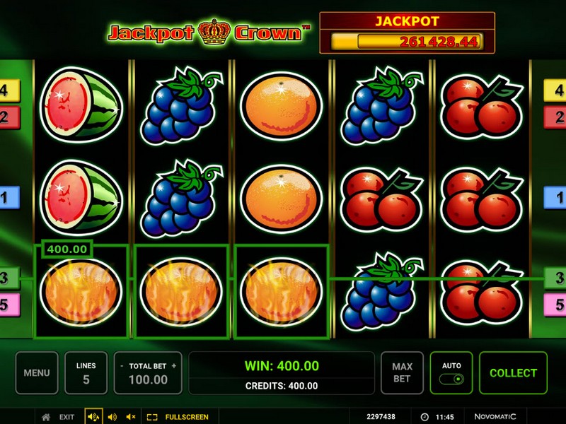
Task: Increase total bet with plus sign
Action: coord(174,365)
